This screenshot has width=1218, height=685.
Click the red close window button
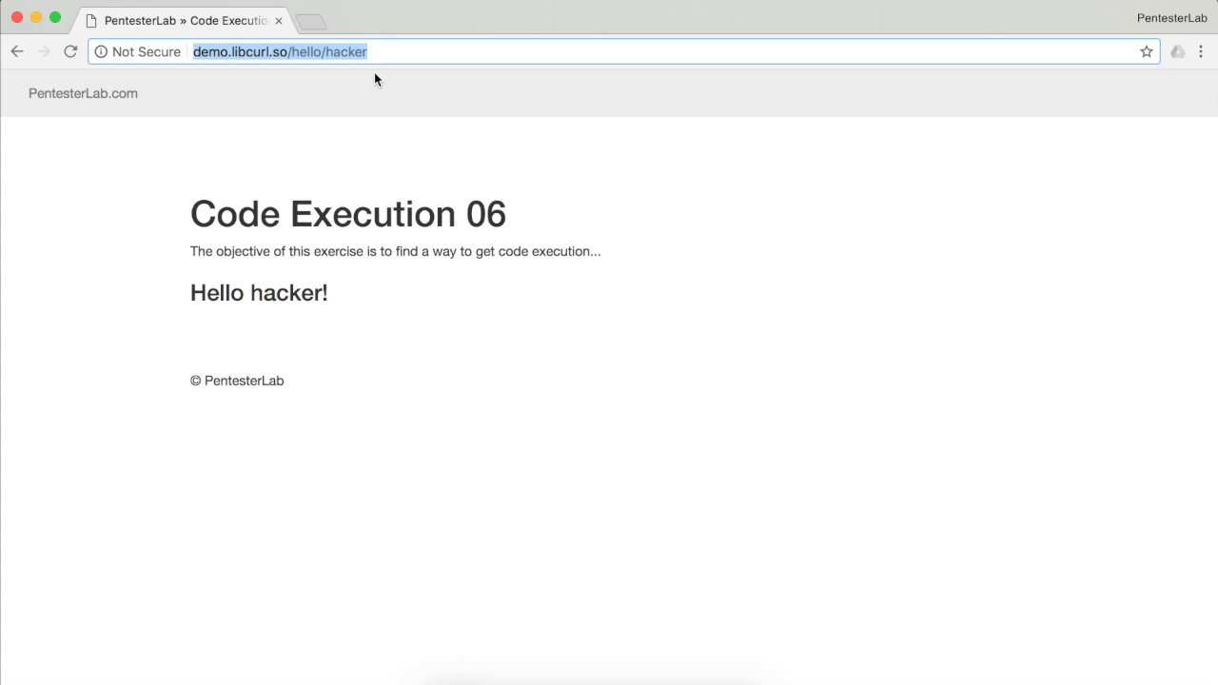[x=17, y=18]
